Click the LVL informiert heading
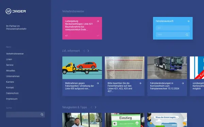This screenshot has height=127, width=204. tap(71, 51)
